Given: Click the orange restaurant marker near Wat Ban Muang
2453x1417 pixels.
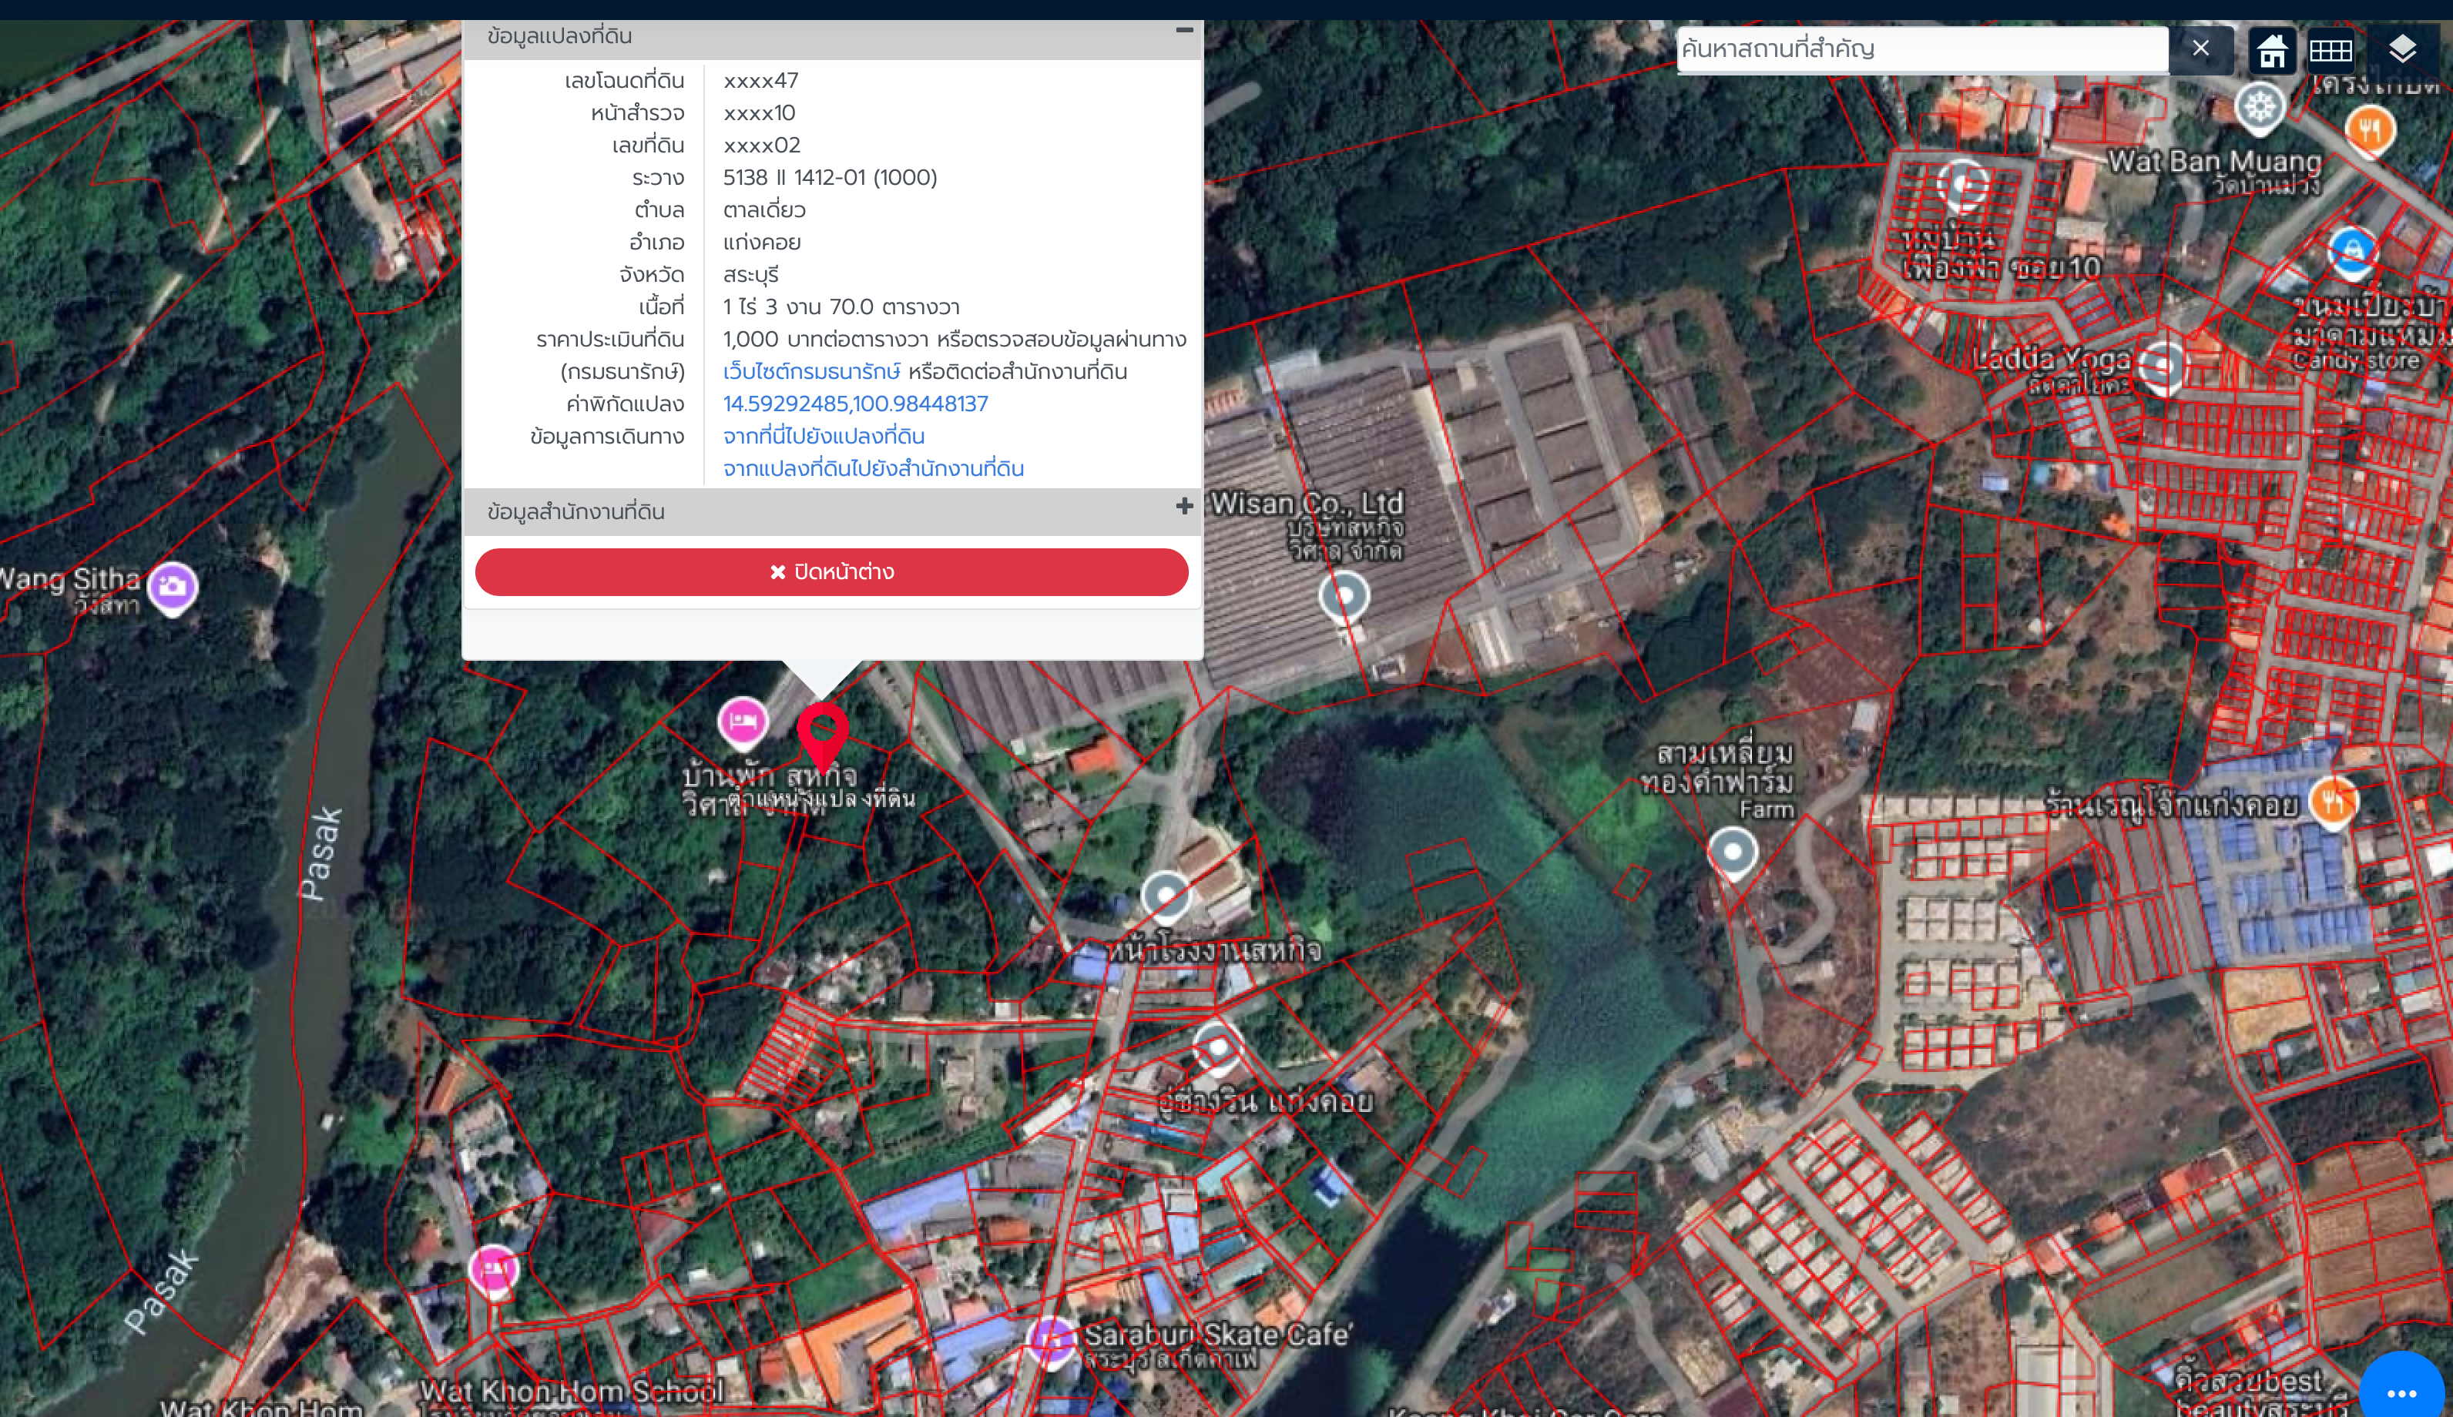Looking at the screenshot, I should pos(2371,129).
